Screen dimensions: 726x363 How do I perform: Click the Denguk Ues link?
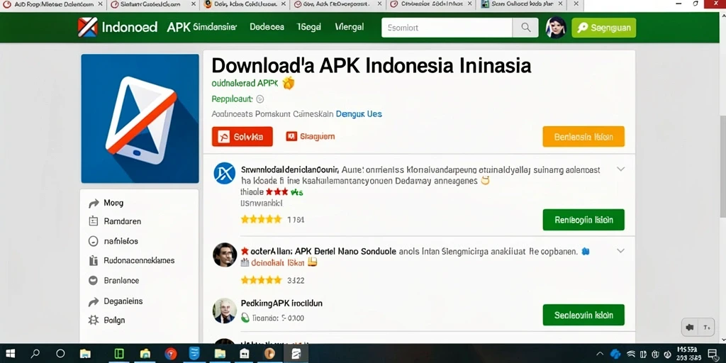pyautogui.click(x=359, y=113)
